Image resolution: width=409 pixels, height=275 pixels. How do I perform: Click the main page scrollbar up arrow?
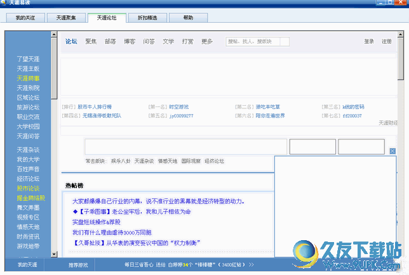click(400, 34)
